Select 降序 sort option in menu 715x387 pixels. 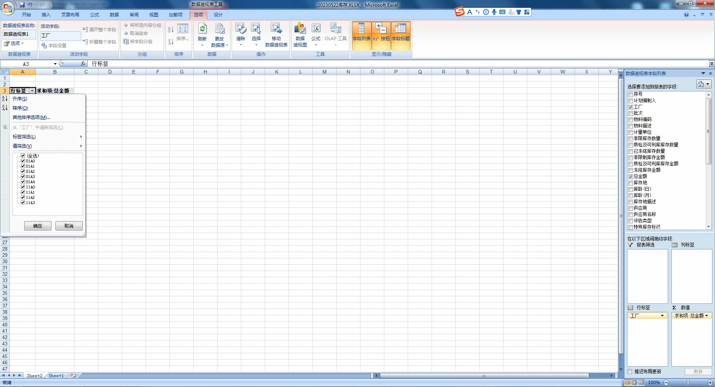[x=20, y=108]
